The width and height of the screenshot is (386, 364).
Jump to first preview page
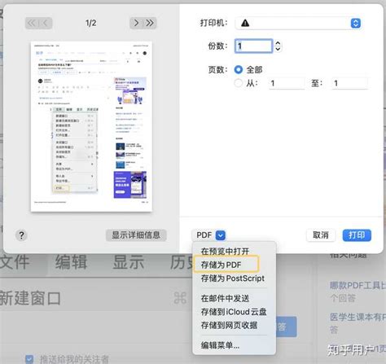(32, 23)
